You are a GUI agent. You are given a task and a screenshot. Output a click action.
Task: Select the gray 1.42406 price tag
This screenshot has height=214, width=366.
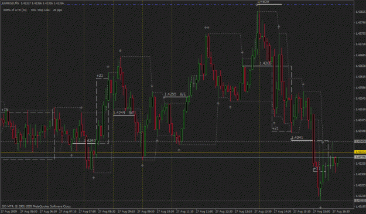(360, 141)
